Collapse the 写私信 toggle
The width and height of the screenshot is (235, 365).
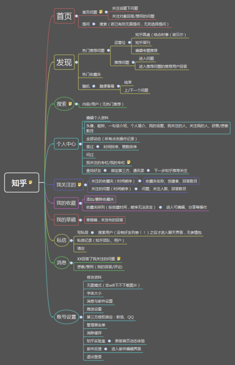92,233
